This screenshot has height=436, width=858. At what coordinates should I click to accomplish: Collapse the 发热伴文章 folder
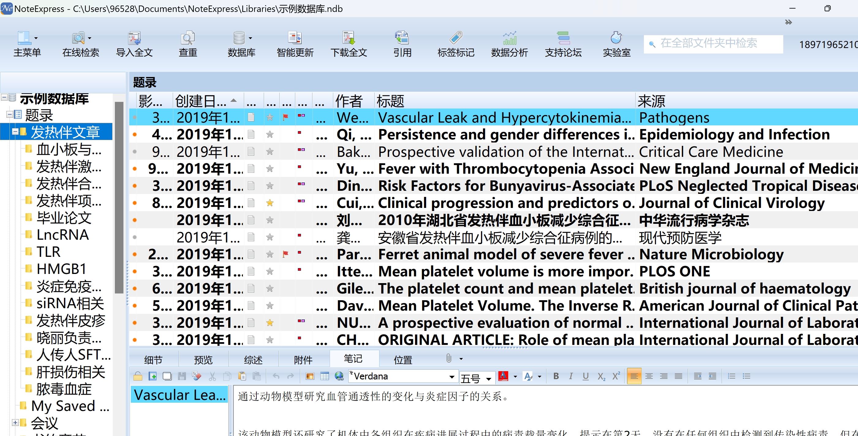[x=15, y=132]
